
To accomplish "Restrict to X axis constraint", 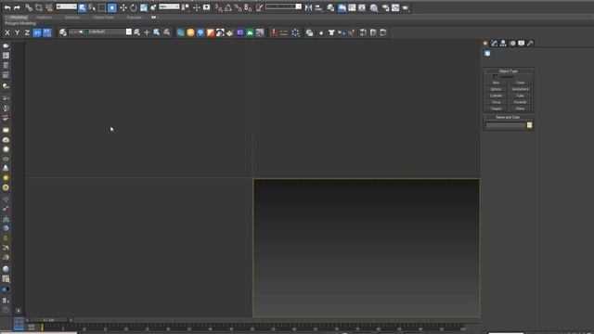I will 7,33.
